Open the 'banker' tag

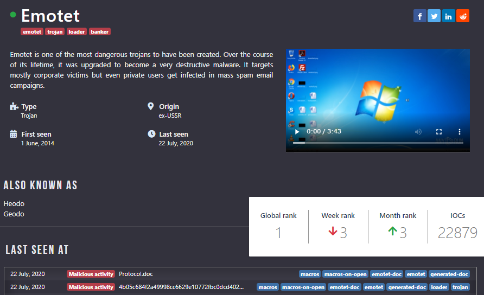pos(100,32)
